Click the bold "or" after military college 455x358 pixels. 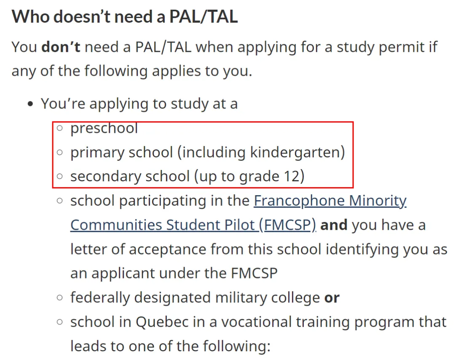332,298
